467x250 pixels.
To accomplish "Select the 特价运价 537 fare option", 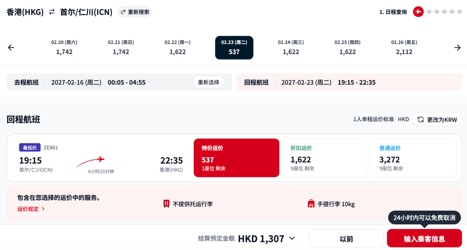I will point(237,158).
